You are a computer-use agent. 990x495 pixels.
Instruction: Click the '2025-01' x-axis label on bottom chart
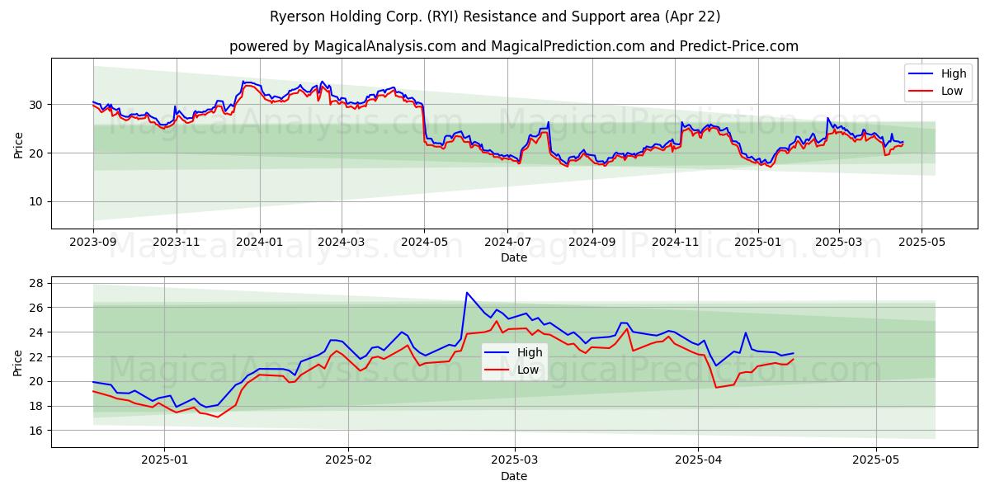[x=164, y=461]
